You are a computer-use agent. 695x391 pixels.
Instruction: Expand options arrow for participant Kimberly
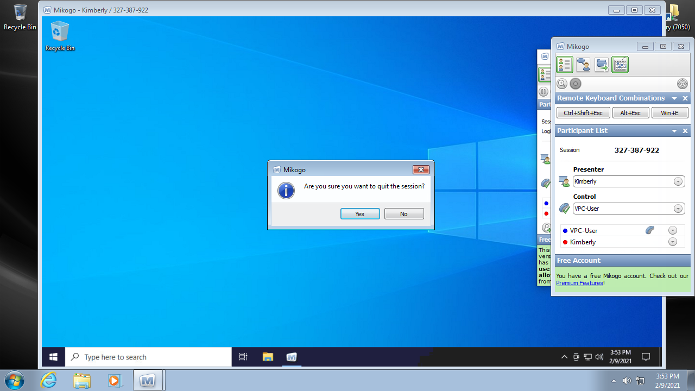[673, 242]
